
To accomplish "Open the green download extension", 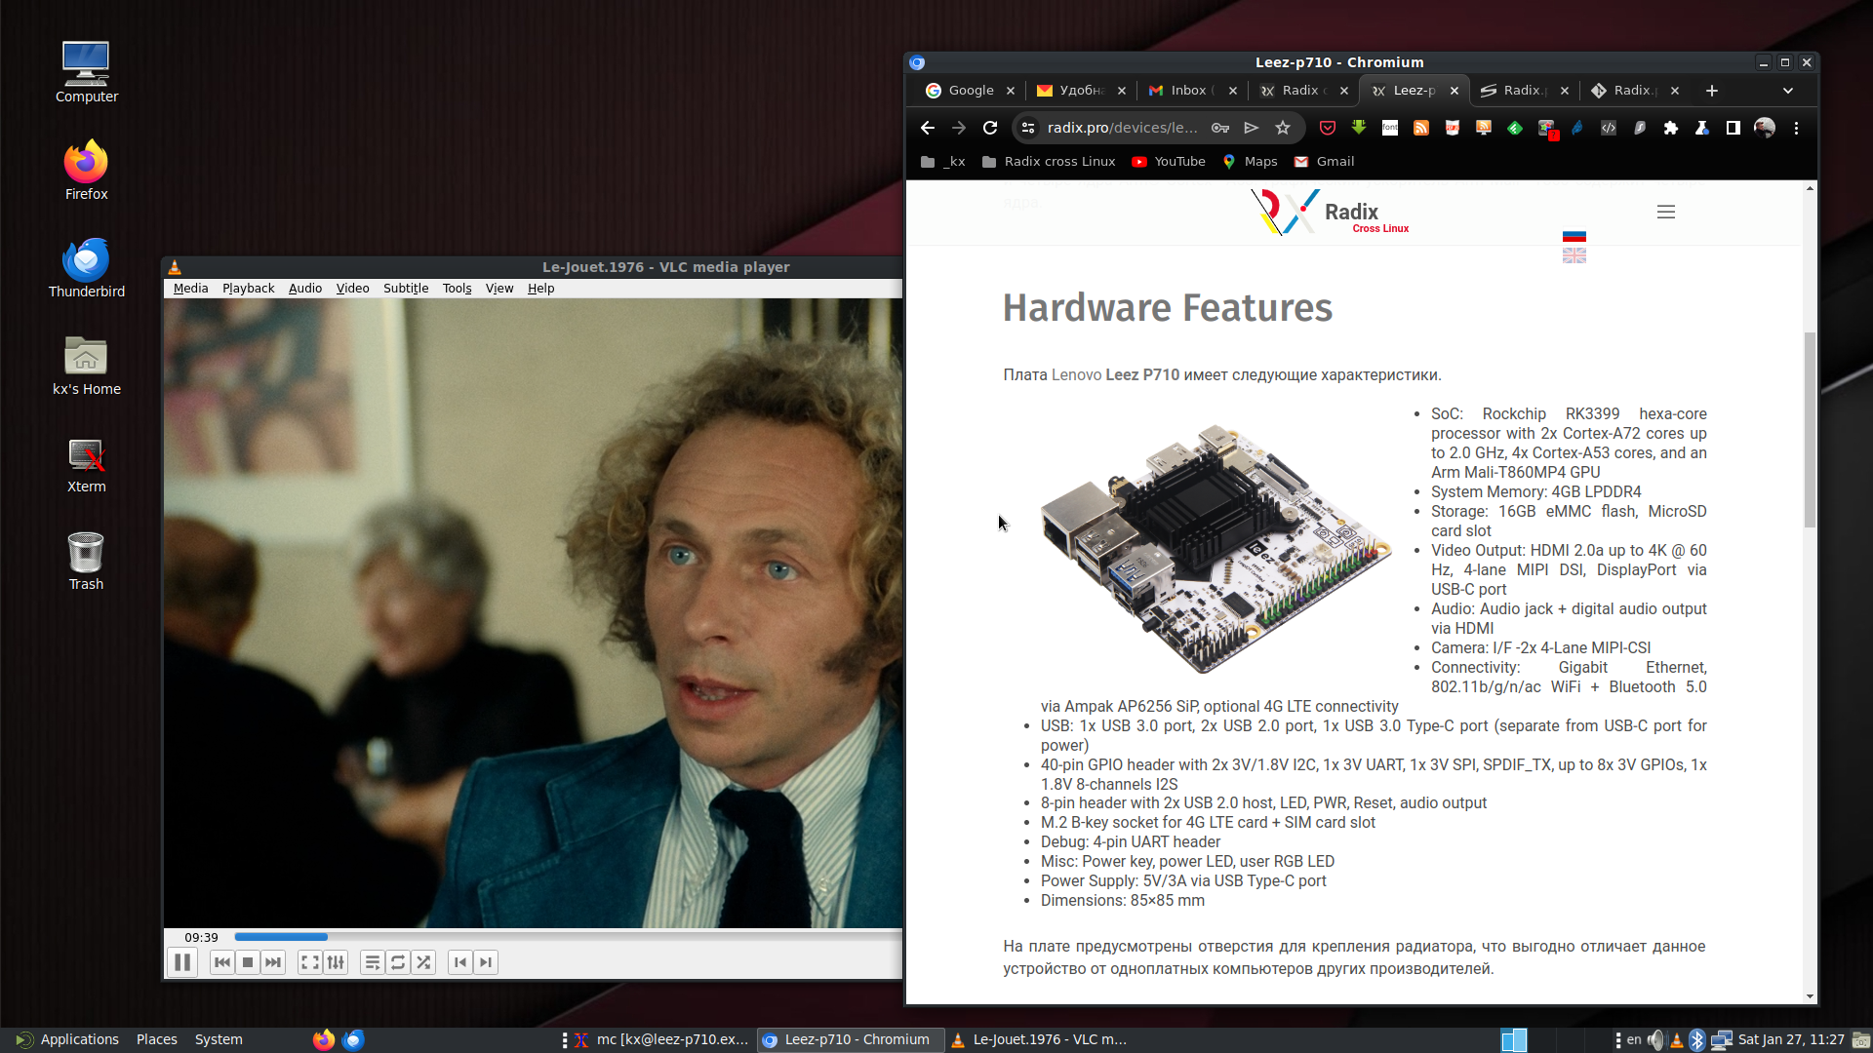I will click(x=1359, y=128).
